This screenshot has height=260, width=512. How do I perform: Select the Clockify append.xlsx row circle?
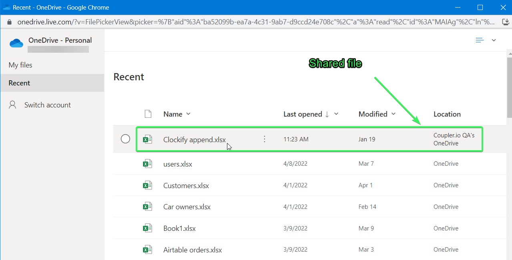pos(125,139)
